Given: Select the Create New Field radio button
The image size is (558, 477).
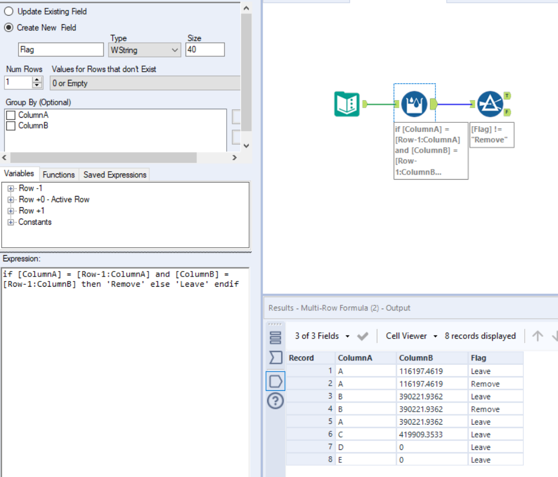Looking at the screenshot, I should (8, 28).
